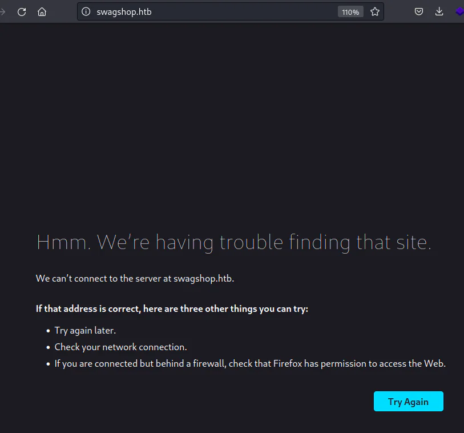464x433 pixels.
Task: Open the purple extension icon
Action: click(459, 11)
